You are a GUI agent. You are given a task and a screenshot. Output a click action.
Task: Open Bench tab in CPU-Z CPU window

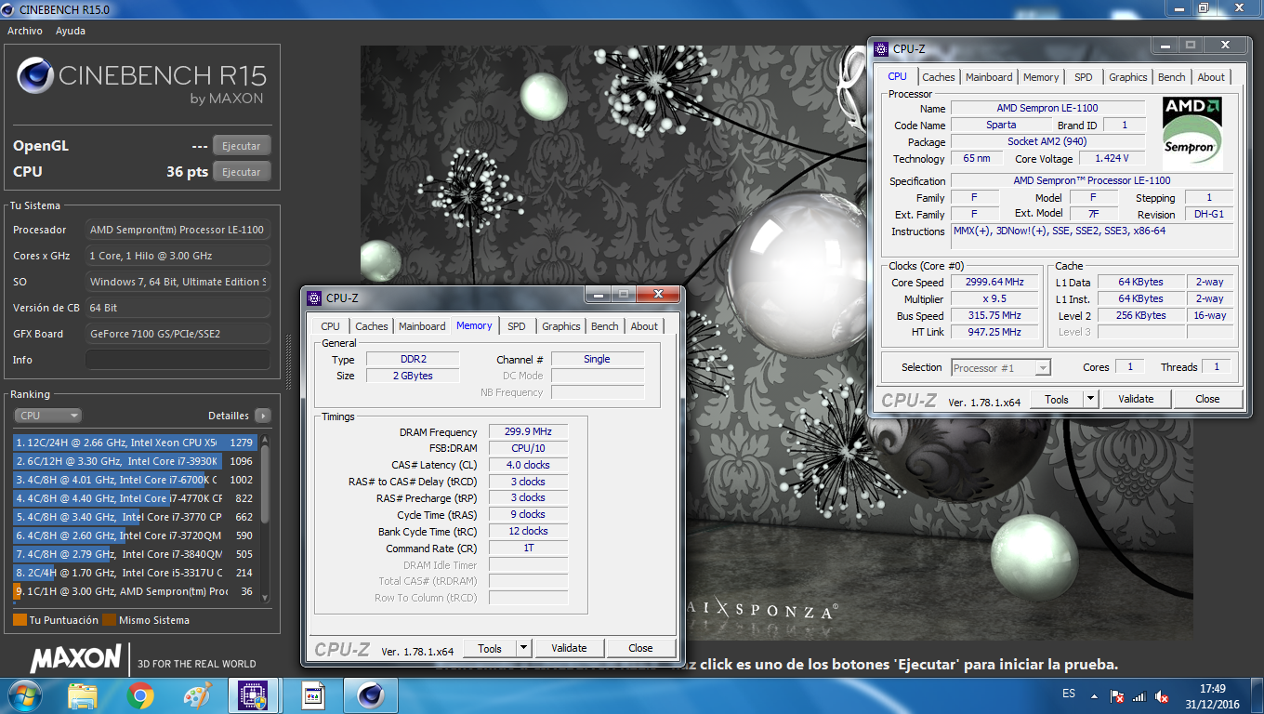1171,77
